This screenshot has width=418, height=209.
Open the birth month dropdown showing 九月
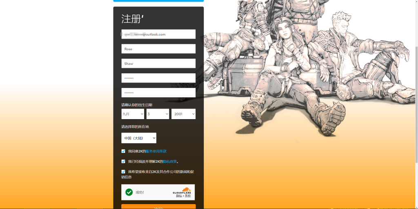click(133, 114)
